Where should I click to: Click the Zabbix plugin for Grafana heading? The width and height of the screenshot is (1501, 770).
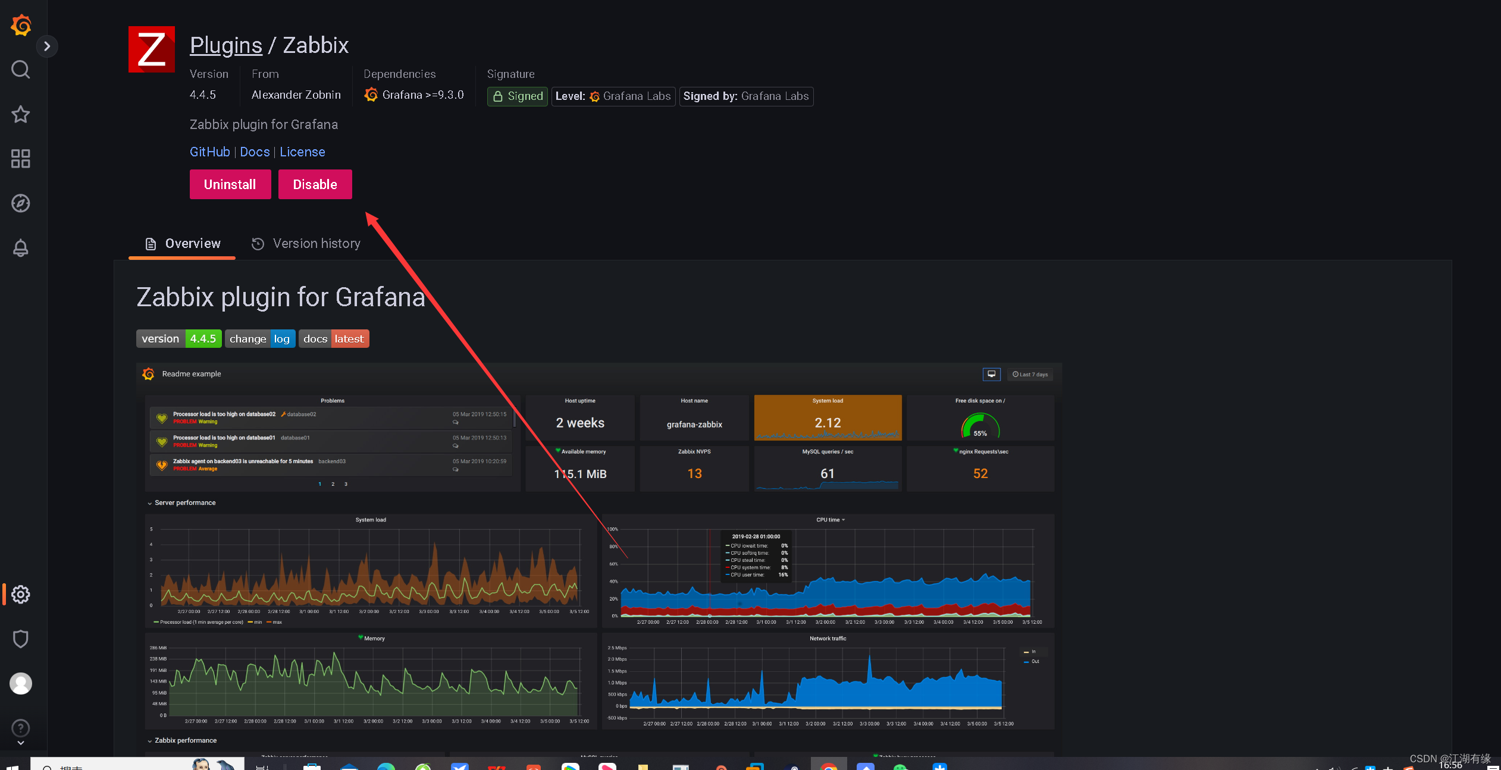coord(281,297)
